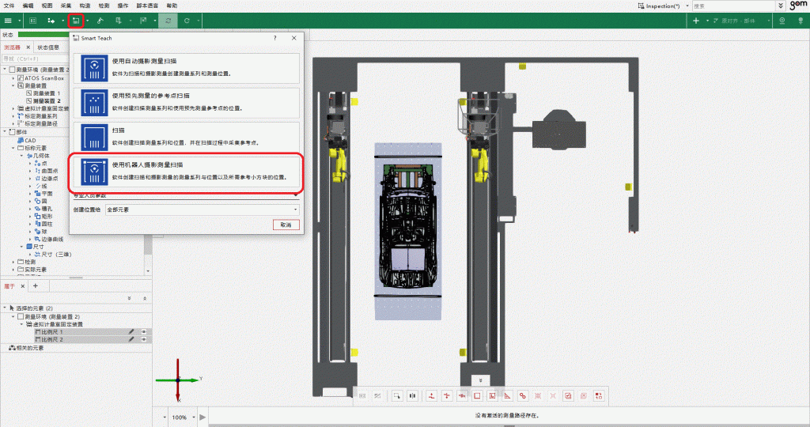Open the 编辑 menu

28,6
